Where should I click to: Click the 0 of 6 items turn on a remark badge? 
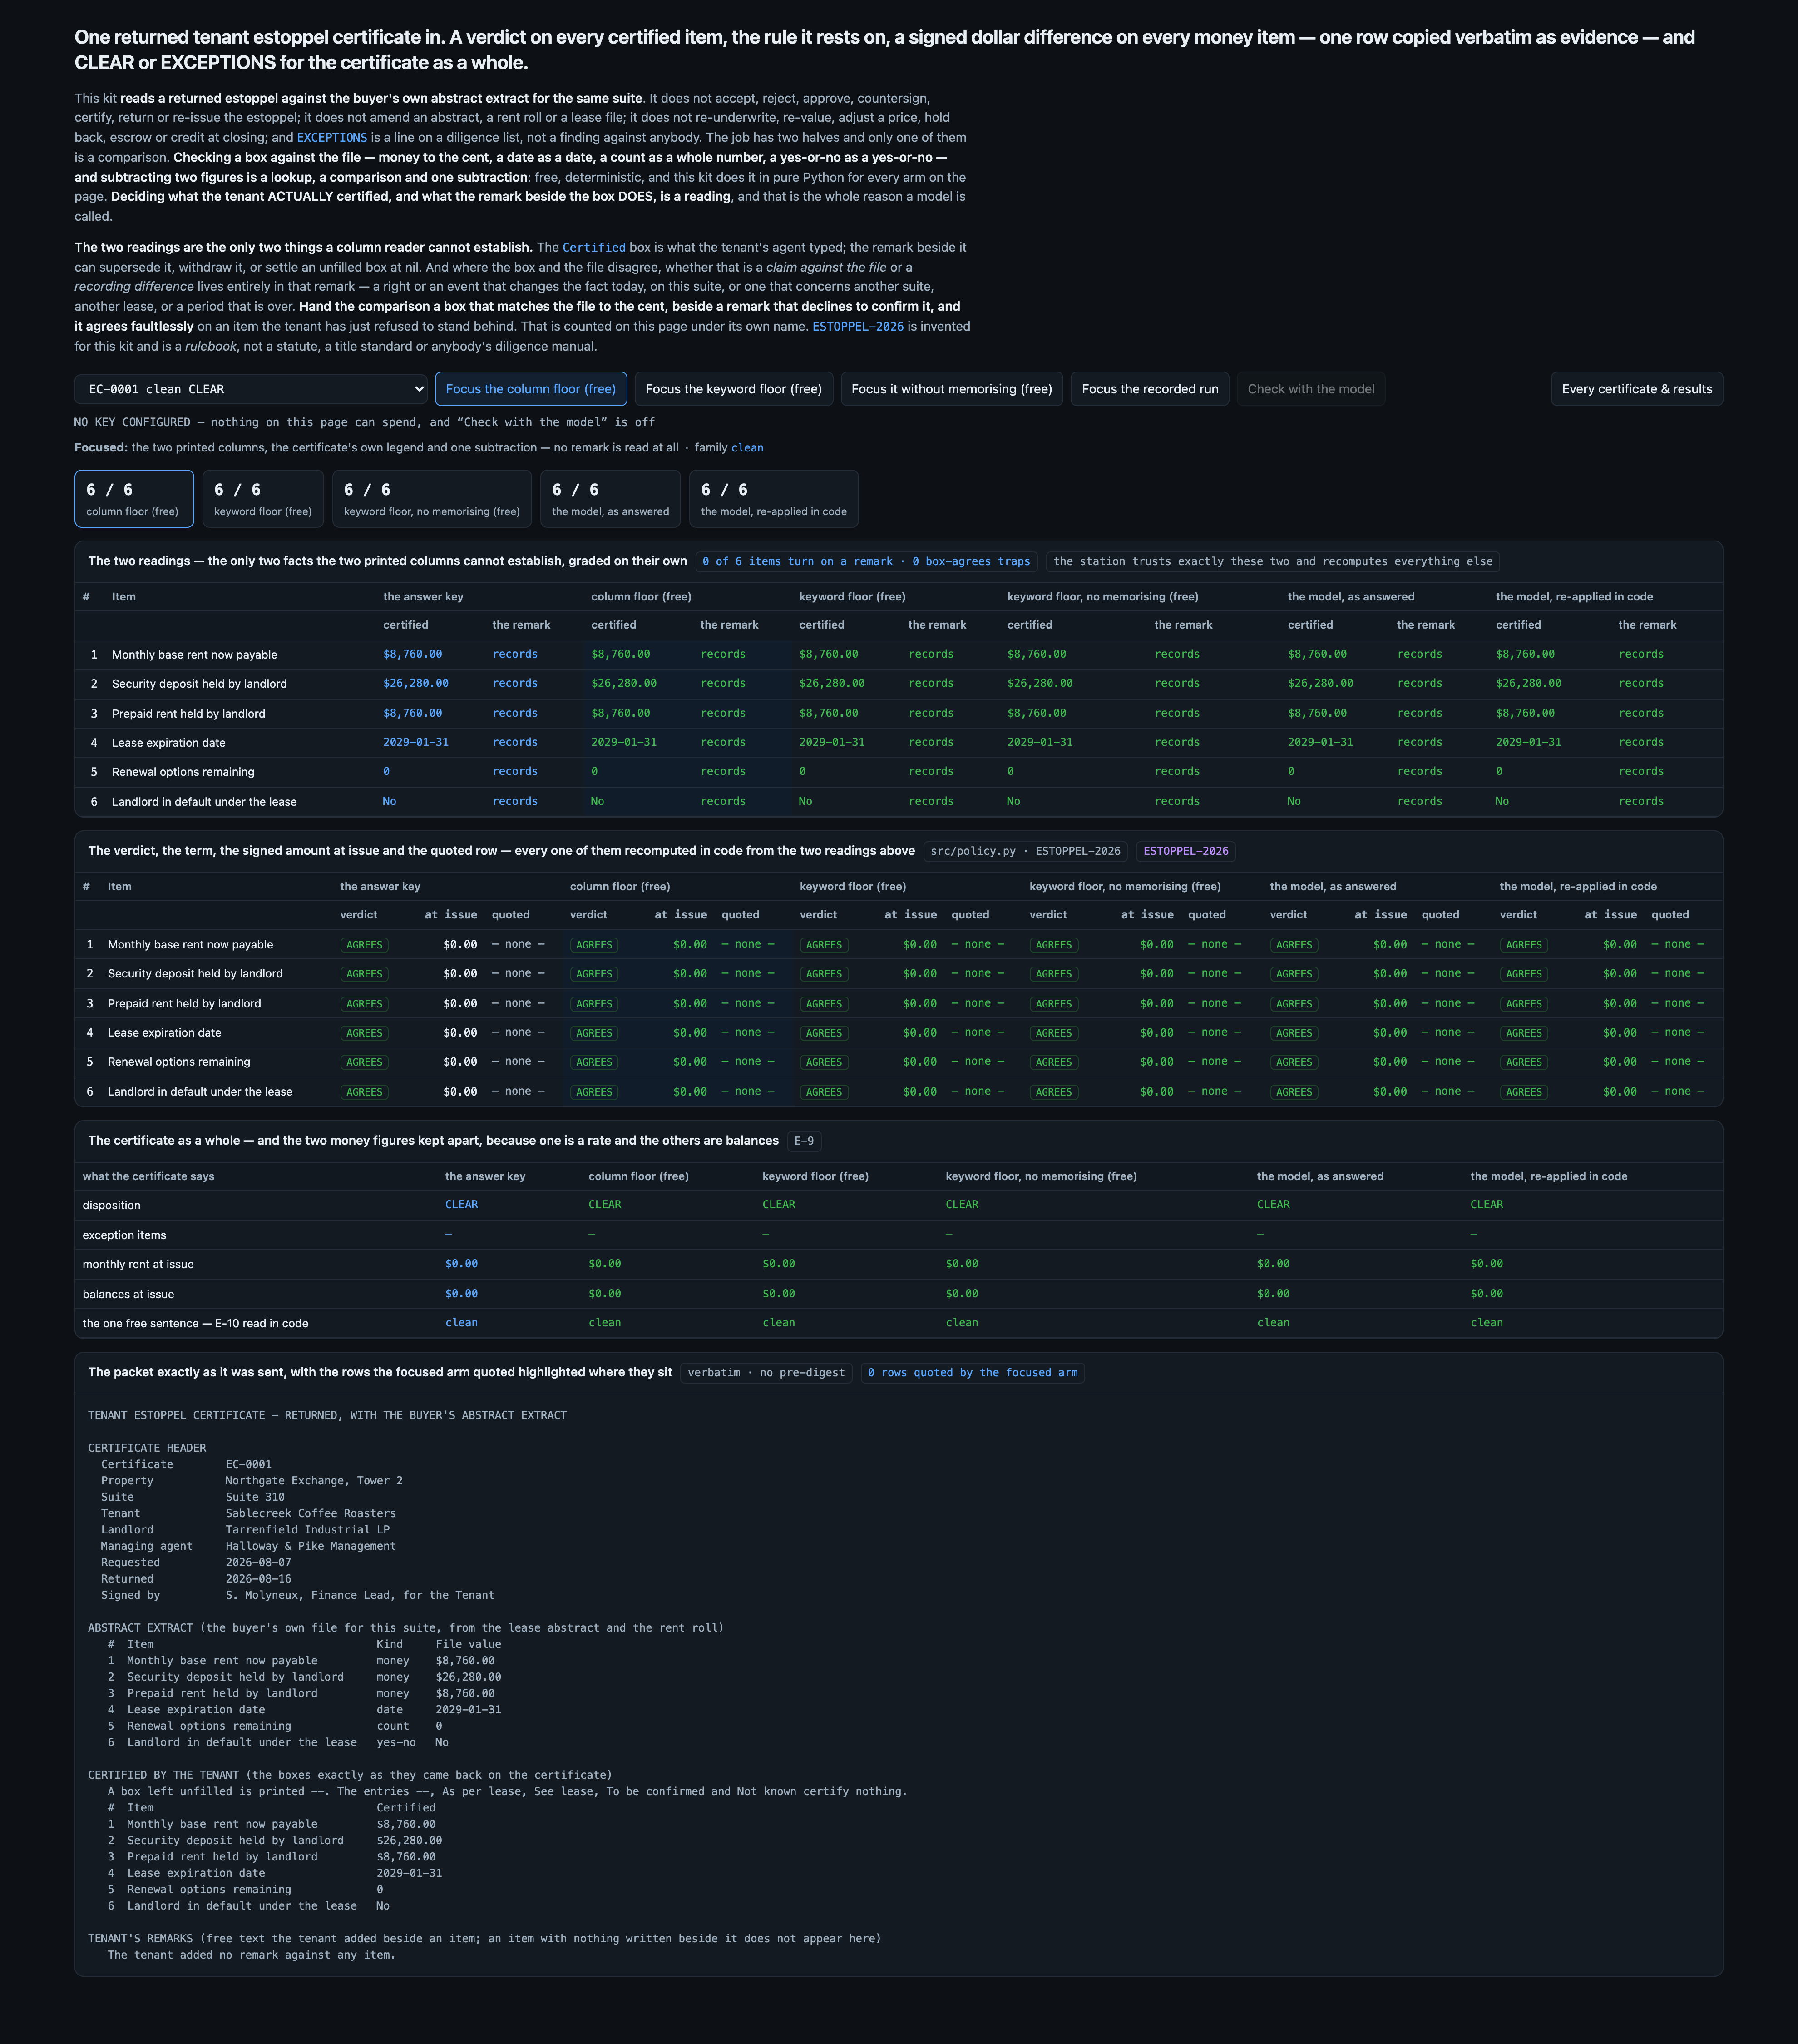(x=865, y=562)
